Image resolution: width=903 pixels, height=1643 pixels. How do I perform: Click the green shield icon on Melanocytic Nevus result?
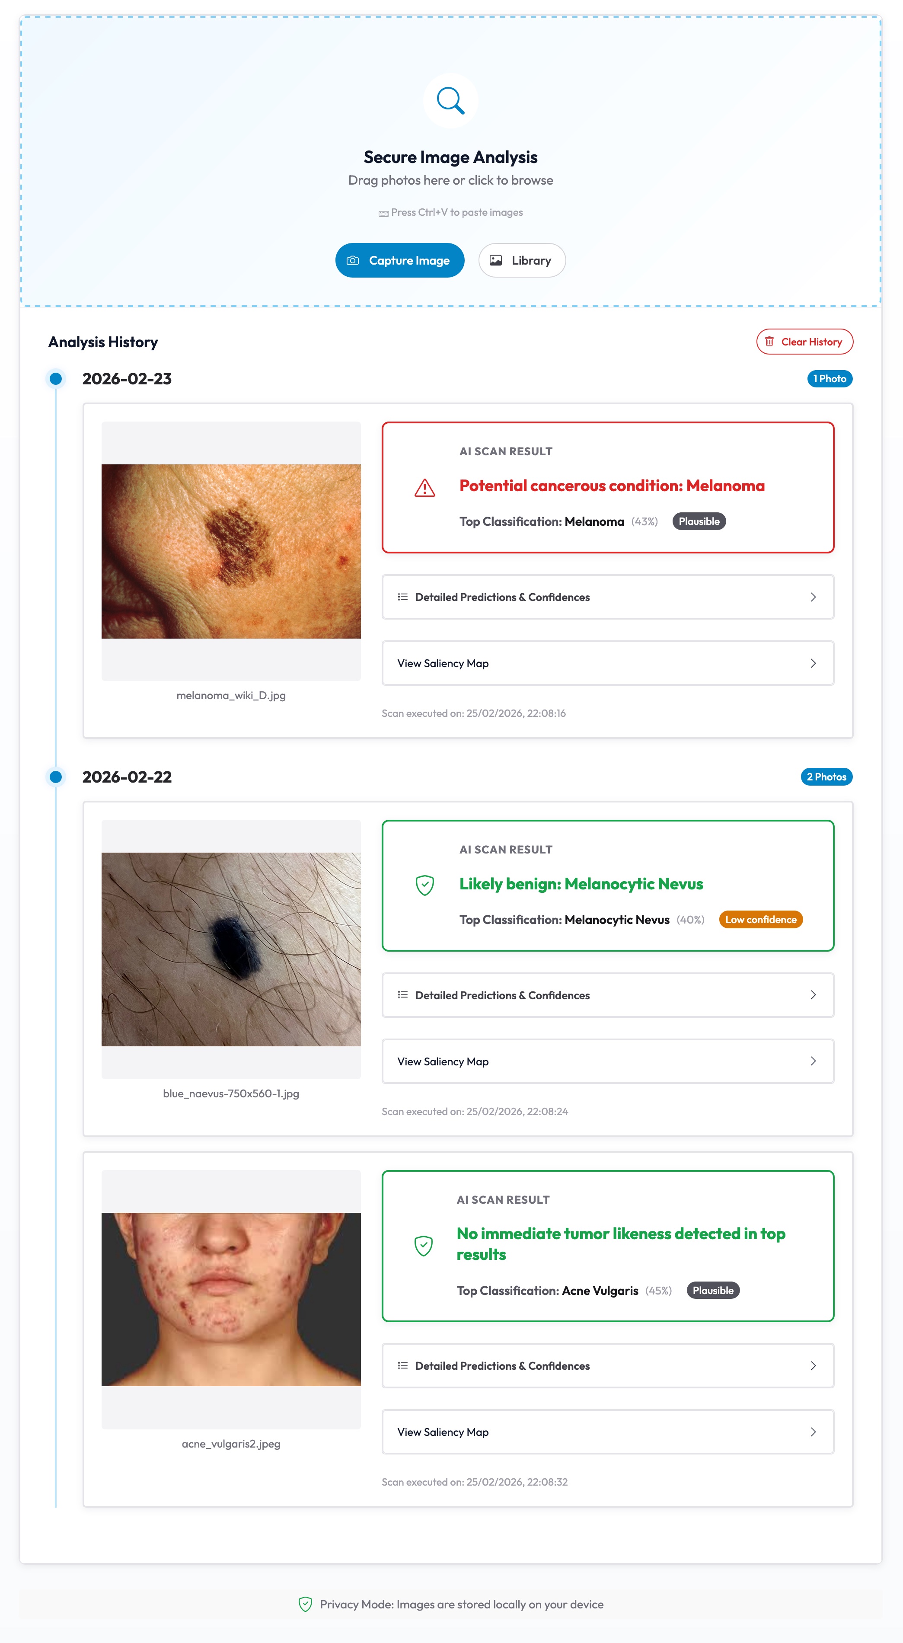[x=425, y=885]
